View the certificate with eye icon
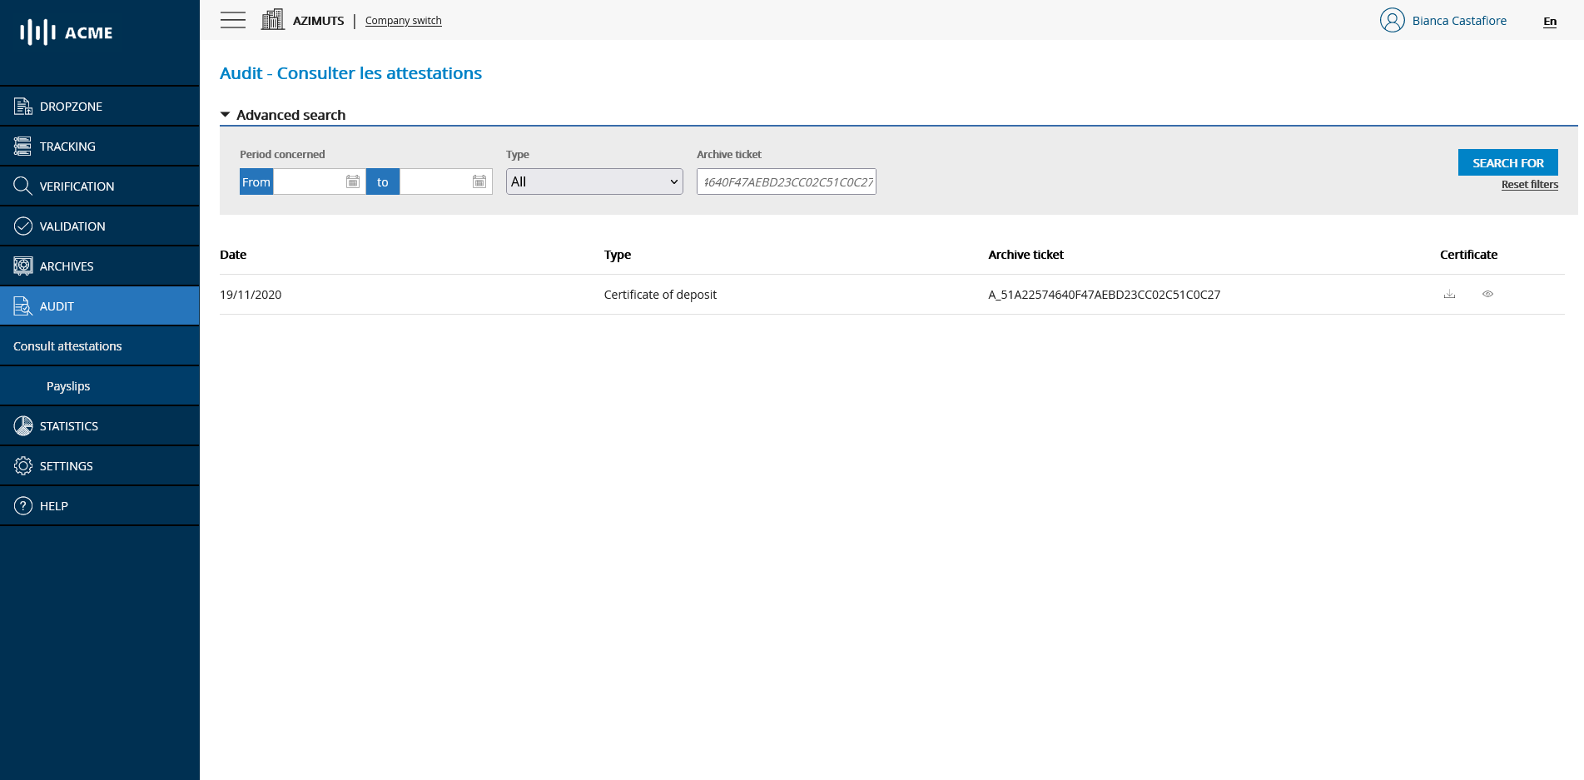Screen dimensions: 1584x780 [1487, 294]
